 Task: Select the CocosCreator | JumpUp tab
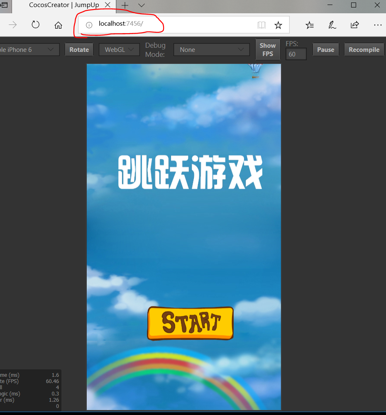(64, 5)
